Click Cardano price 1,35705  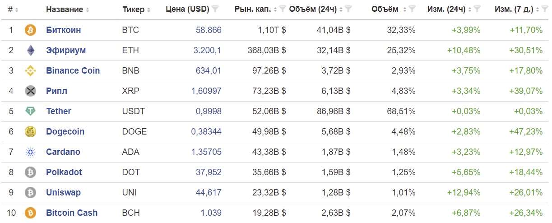[x=207, y=152]
